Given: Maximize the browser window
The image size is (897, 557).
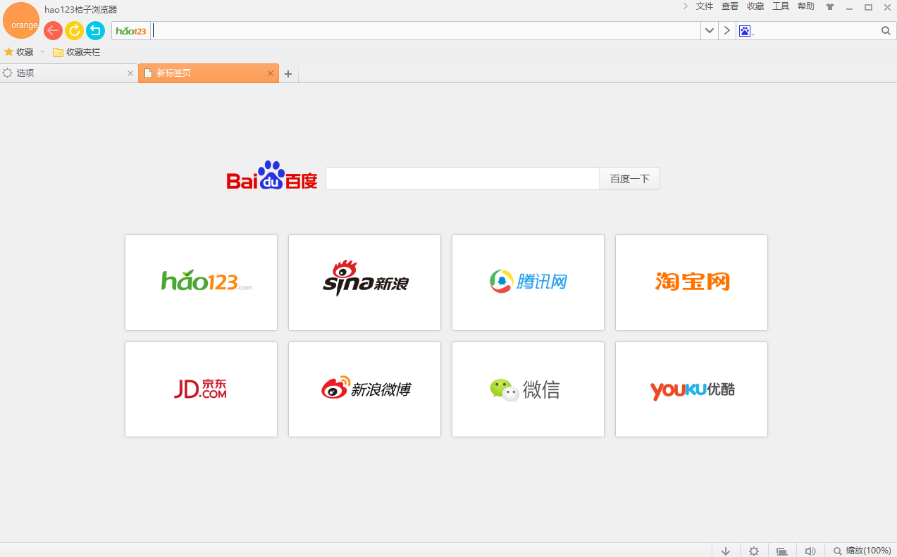Looking at the screenshot, I should [868, 7].
